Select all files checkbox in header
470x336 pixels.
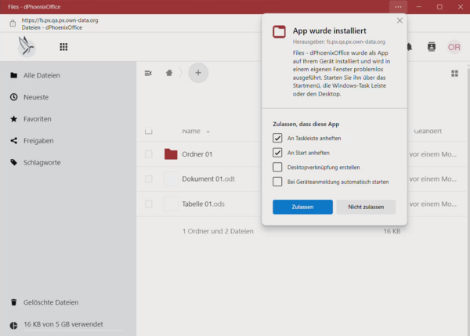(x=148, y=131)
